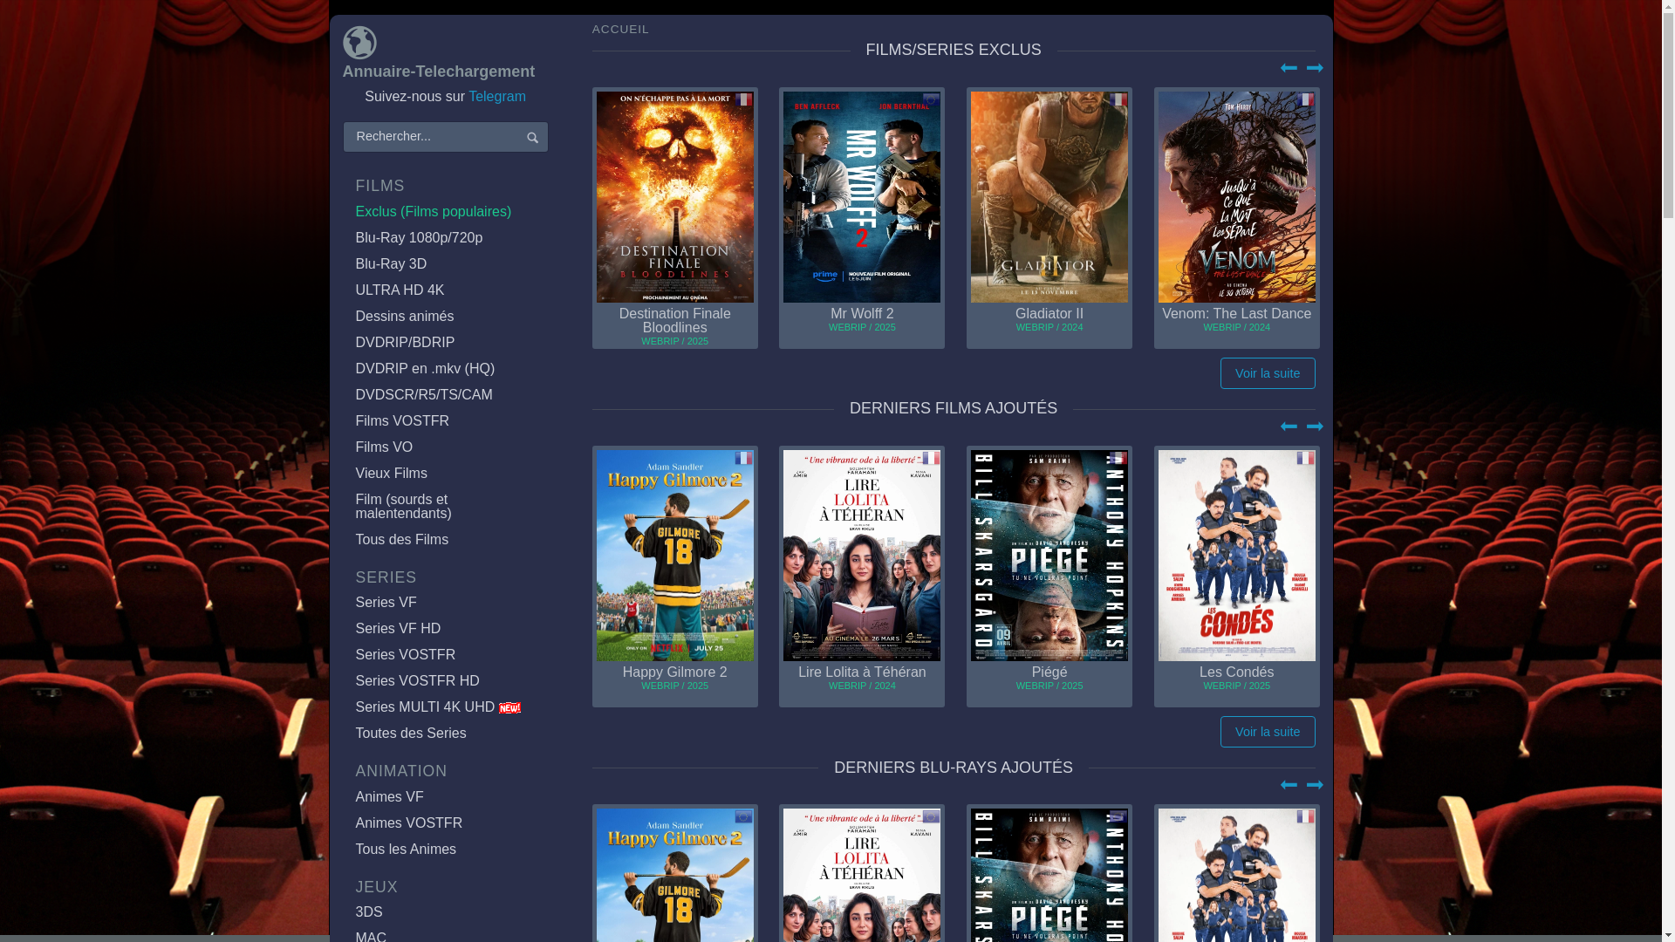This screenshot has width=1675, height=942.
Task: Open Vieux Films category
Action: click(x=391, y=474)
